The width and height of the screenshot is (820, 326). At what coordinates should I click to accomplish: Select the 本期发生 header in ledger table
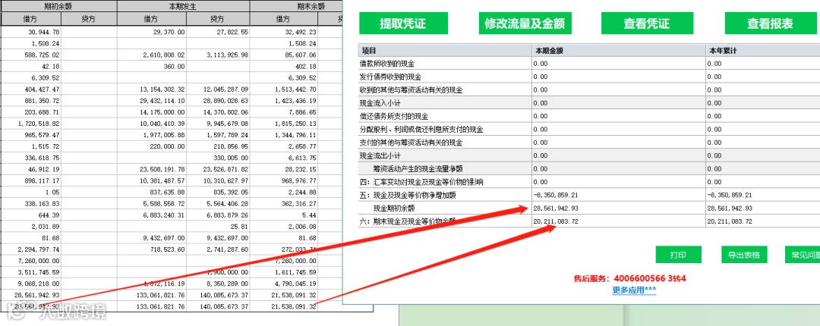tap(184, 6)
